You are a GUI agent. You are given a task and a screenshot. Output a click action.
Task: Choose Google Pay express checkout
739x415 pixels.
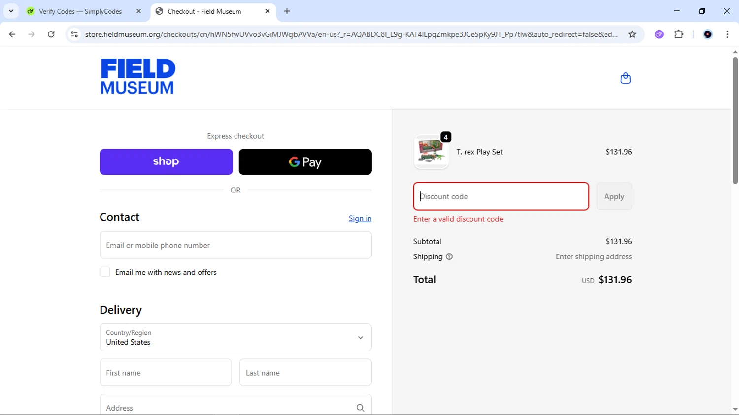click(305, 162)
